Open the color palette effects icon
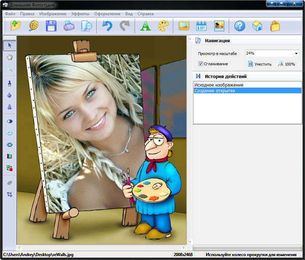Image resolution: width=305 pixels, height=260 pixels. coord(163,26)
